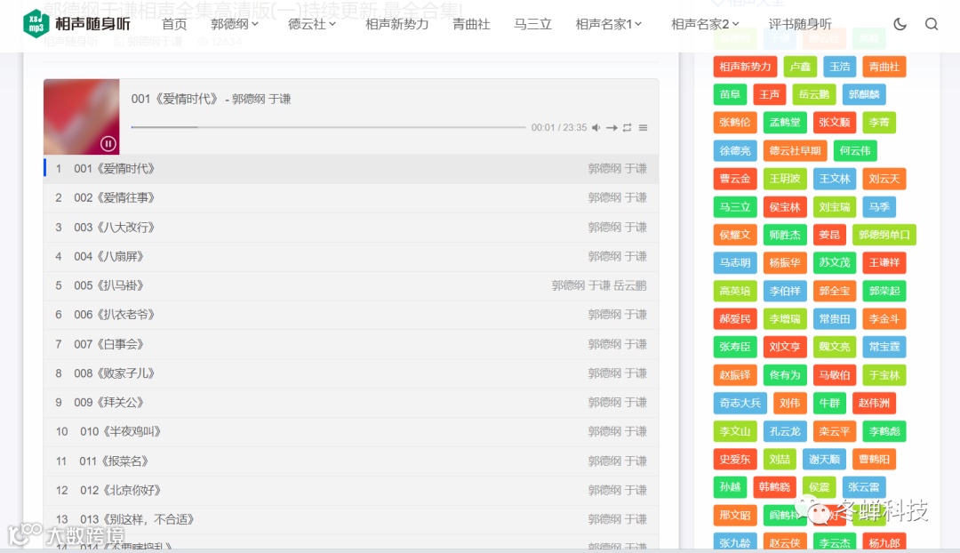Play track 013《别这样，不合适》

pos(351,519)
